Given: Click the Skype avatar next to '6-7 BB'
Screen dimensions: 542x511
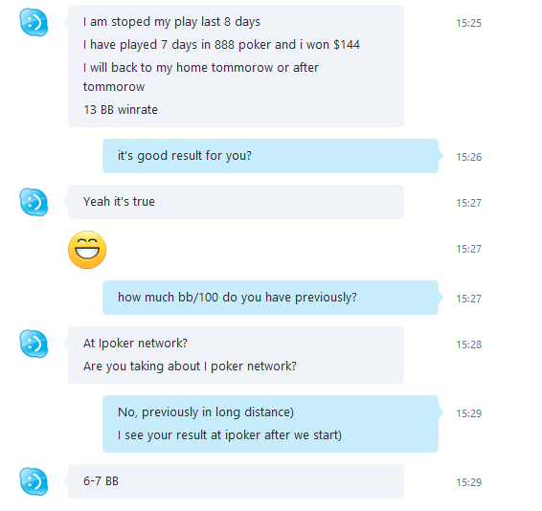Looking at the screenshot, I should [34, 481].
